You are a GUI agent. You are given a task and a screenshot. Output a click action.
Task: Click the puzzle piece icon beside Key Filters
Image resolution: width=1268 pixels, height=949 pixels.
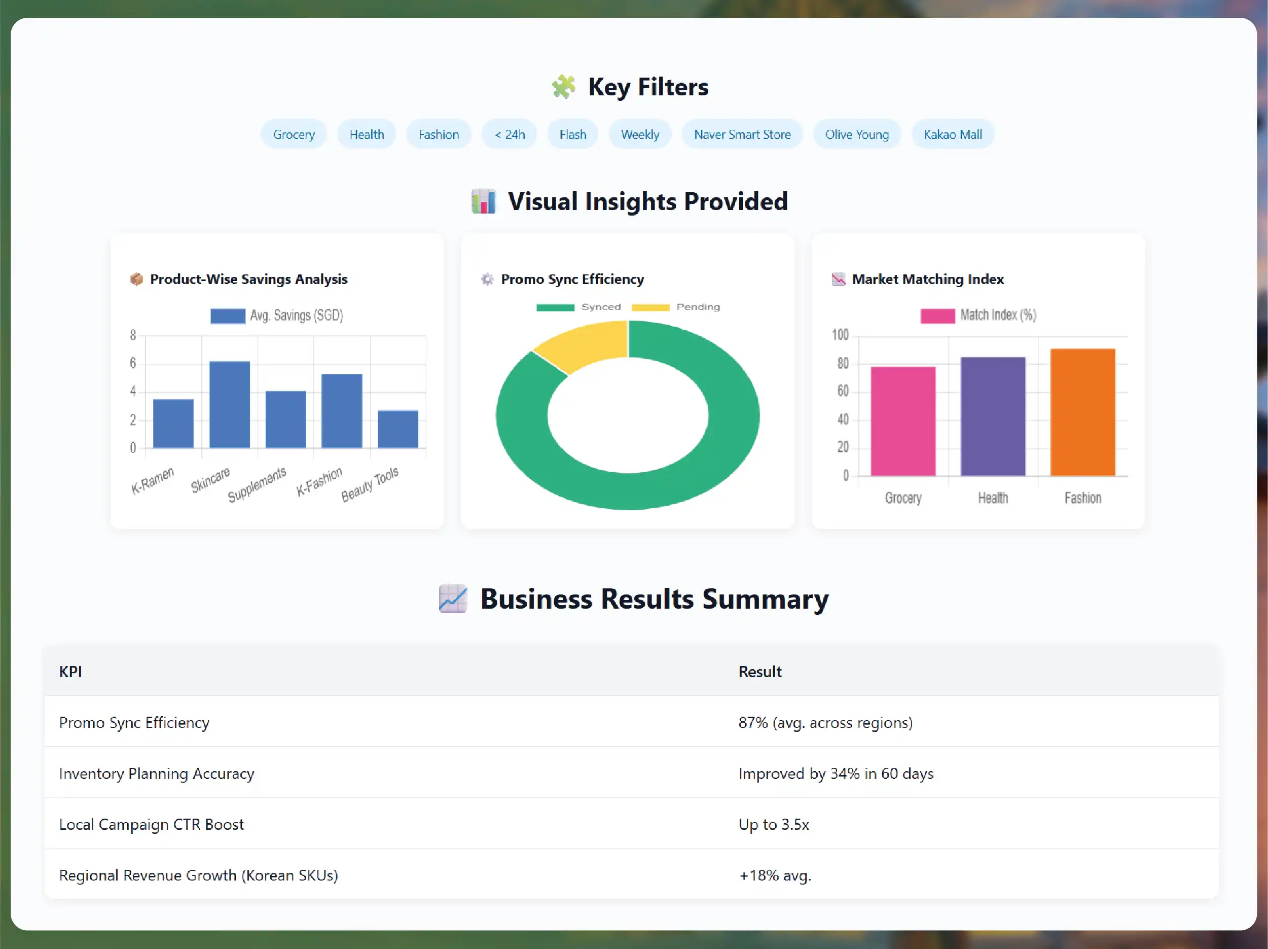pyautogui.click(x=563, y=87)
